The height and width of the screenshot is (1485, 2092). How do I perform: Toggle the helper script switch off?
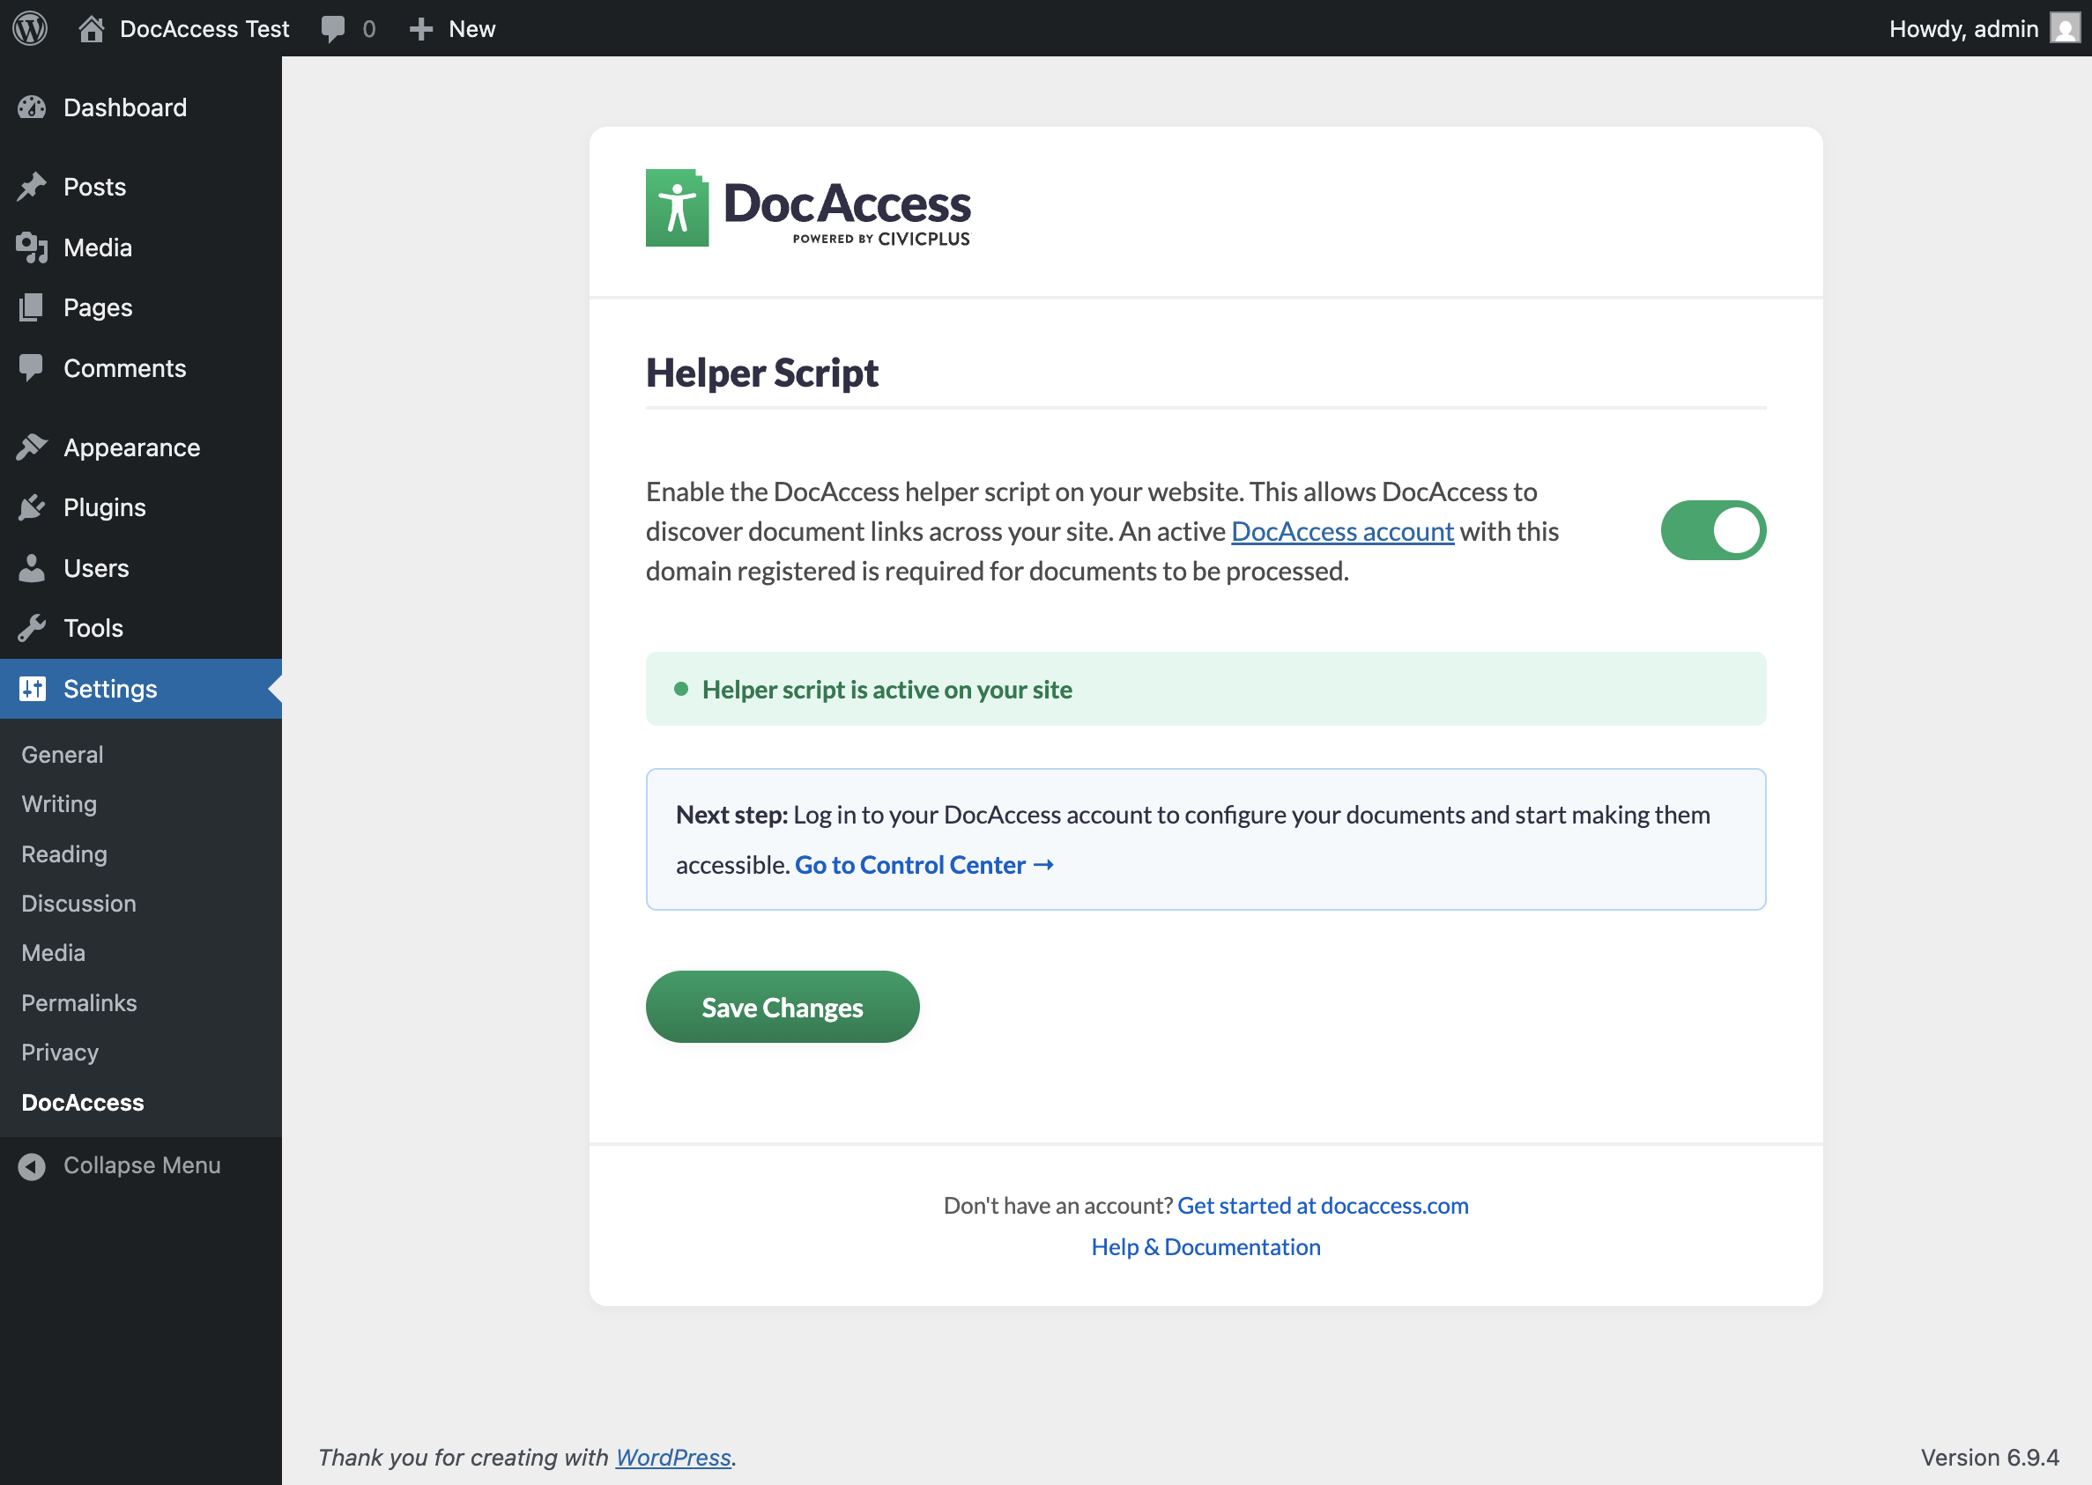[x=1712, y=530]
